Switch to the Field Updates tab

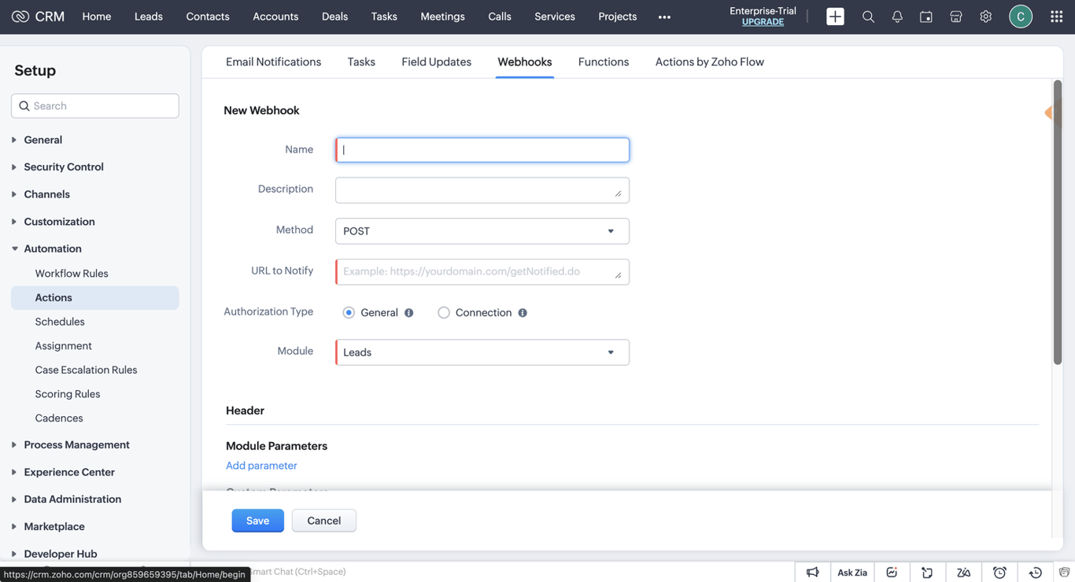436,62
